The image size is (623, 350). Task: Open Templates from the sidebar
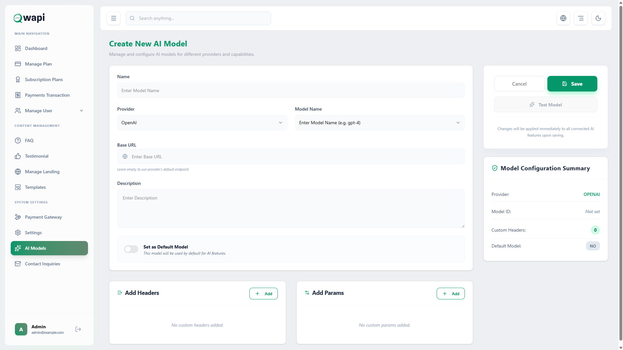35,187
